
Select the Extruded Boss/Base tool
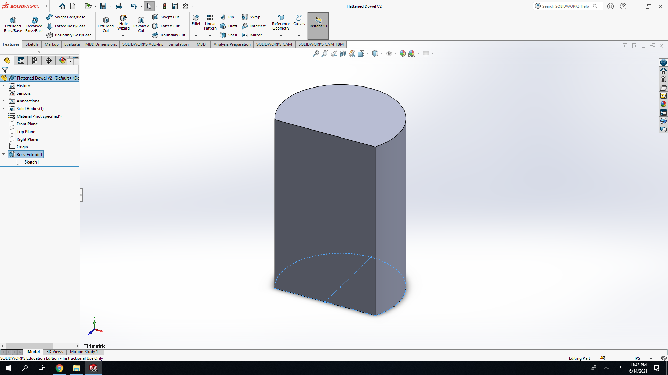(x=13, y=24)
